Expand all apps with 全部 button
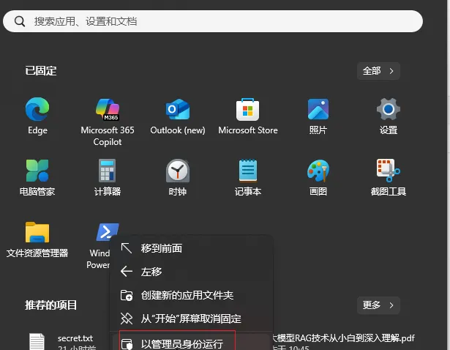The image size is (450, 350). pos(378,71)
